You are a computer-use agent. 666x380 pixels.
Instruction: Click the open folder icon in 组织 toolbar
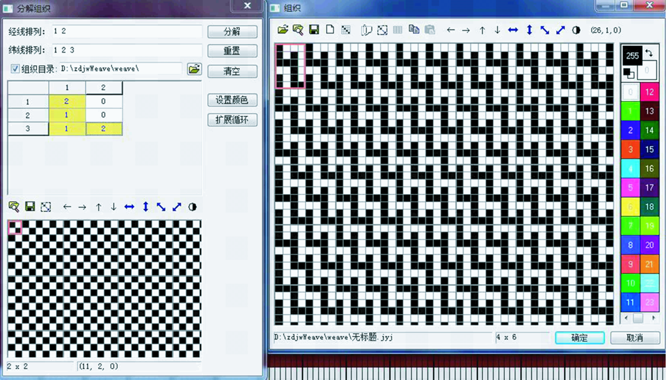coord(282,30)
